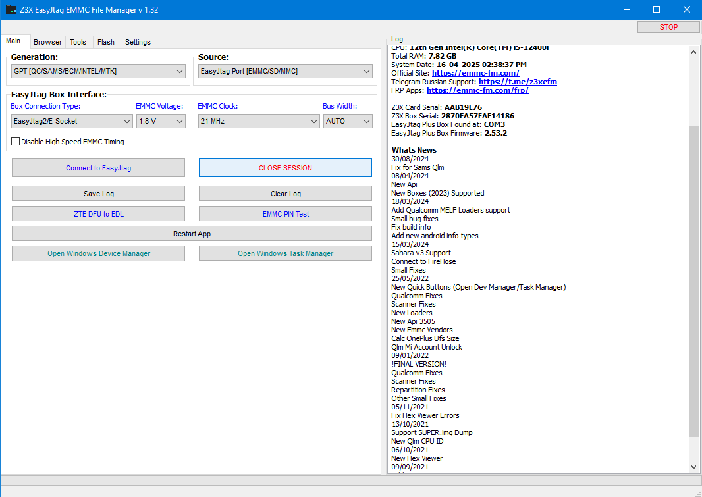Click 'Repartition Fixes' log line
Screen dimensions: 702x497
point(418,390)
